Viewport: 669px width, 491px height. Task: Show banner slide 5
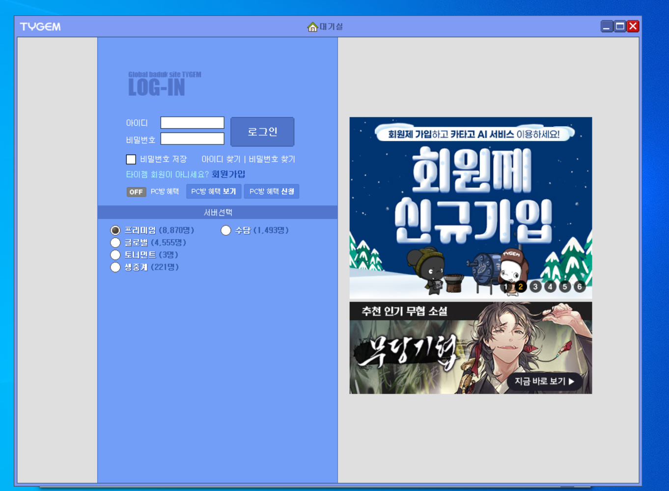(x=565, y=287)
